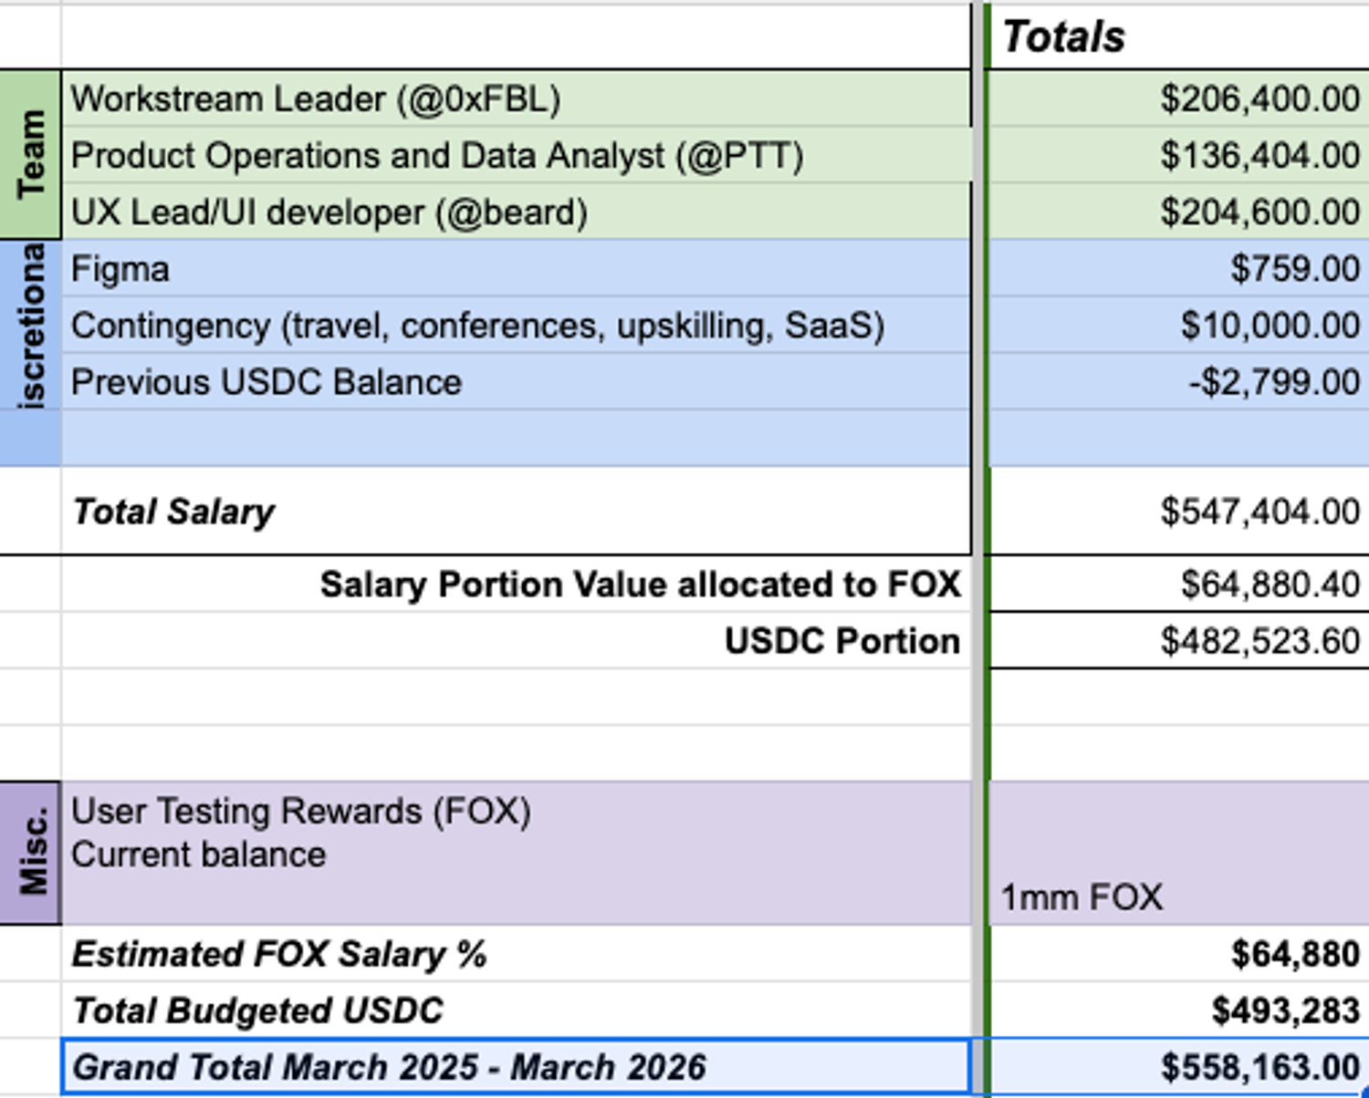This screenshot has width=1369, height=1098.
Task: Select the Total Budgeted USDC label
Action: point(516,1010)
